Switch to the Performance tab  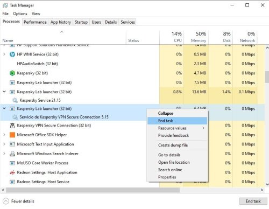click(x=35, y=22)
